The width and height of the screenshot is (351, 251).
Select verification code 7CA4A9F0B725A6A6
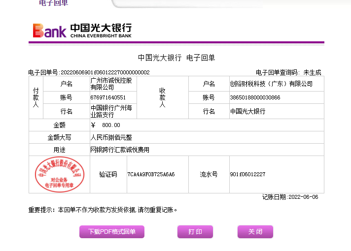pyautogui.click(x=151, y=174)
